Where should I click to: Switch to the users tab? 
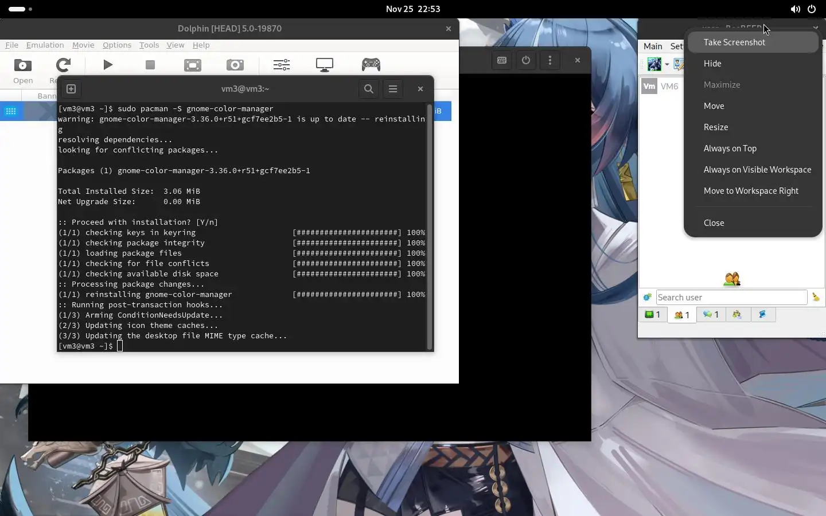pyautogui.click(x=682, y=315)
